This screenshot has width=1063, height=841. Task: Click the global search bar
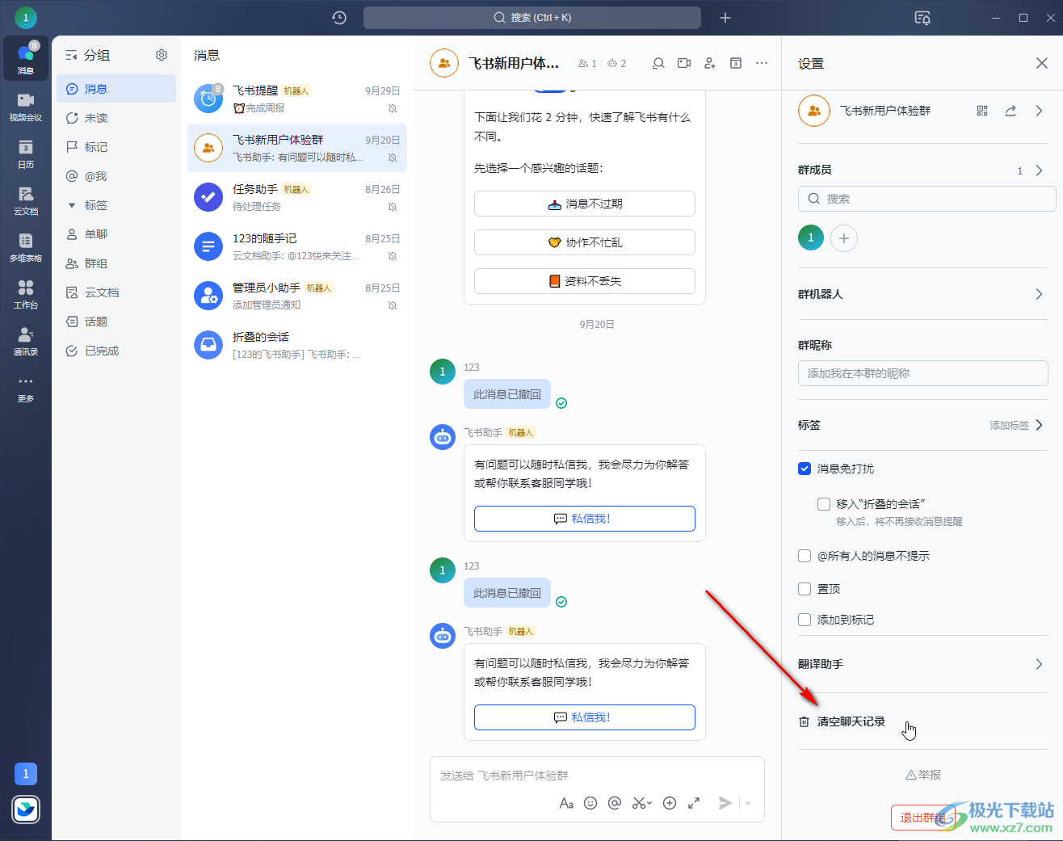point(532,18)
